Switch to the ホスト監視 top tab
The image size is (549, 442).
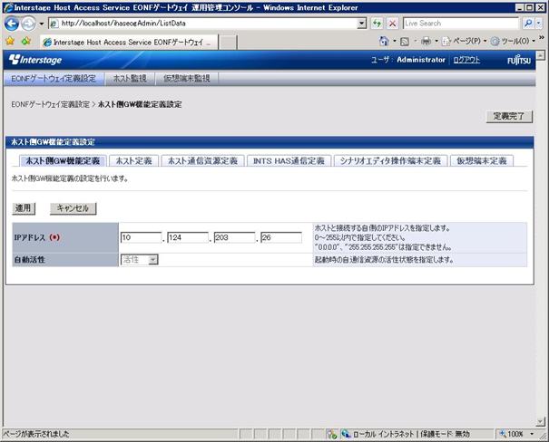point(130,78)
